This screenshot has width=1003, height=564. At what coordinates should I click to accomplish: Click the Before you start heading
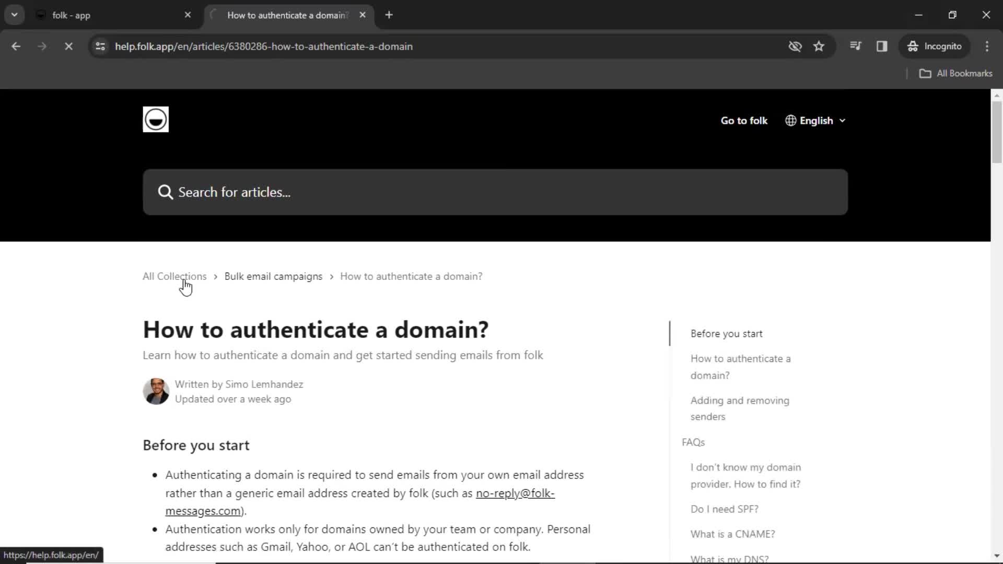point(196,445)
